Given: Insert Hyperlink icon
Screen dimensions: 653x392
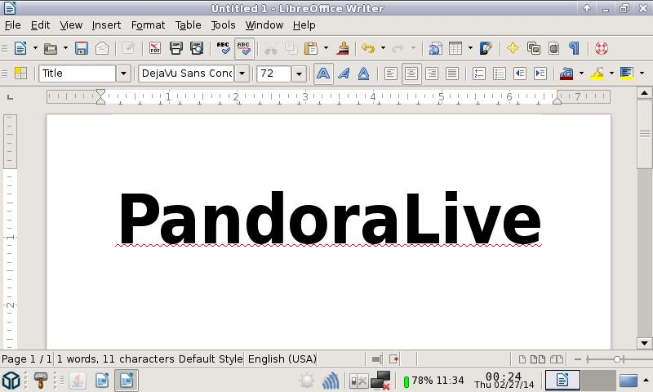Looking at the screenshot, I should click(435, 48).
